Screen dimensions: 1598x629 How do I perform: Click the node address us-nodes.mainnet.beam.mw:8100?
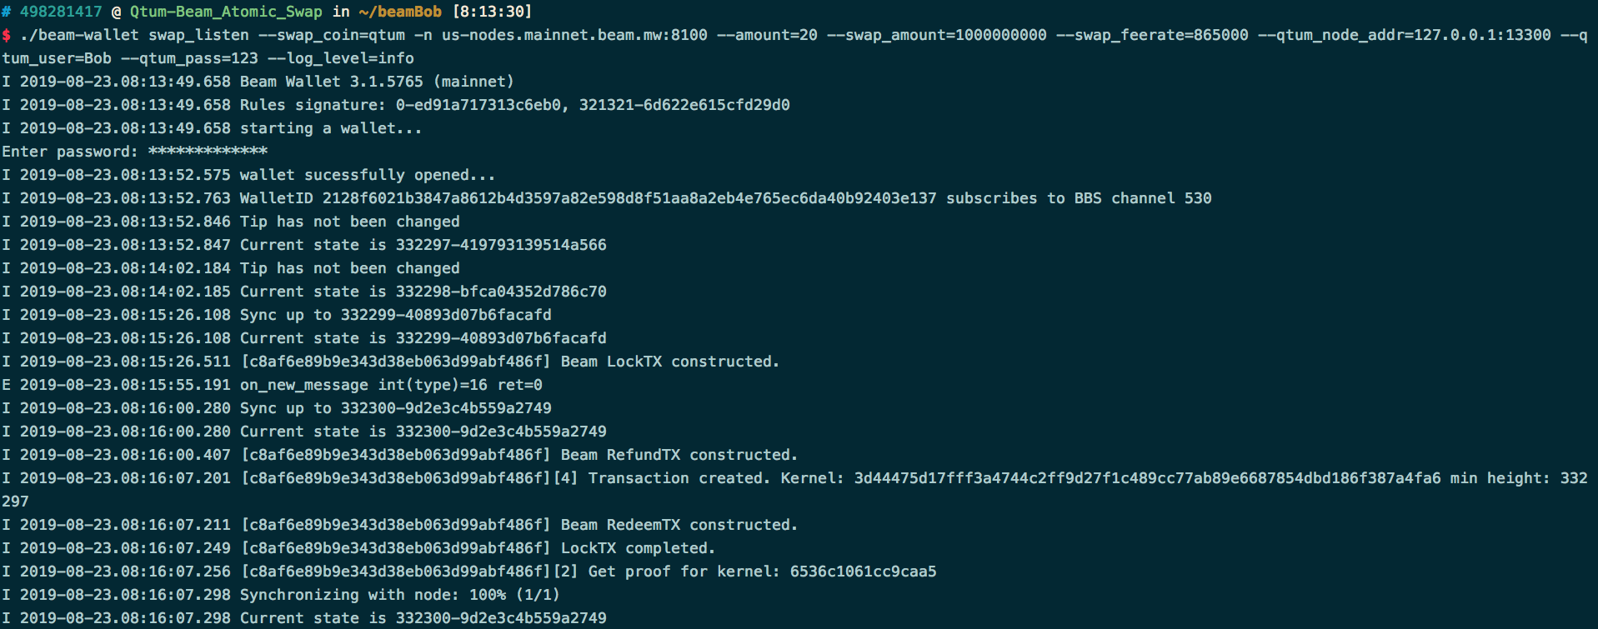[574, 35]
